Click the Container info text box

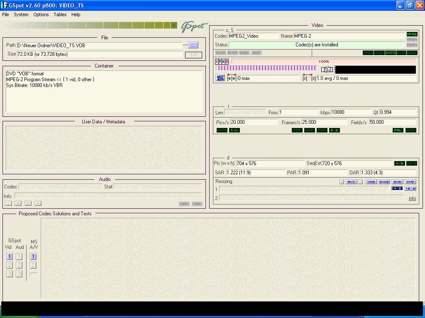click(104, 91)
